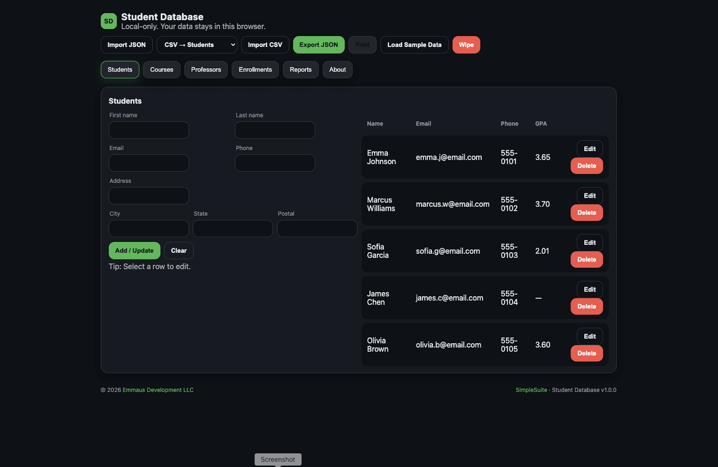The width and height of the screenshot is (718, 467).
Task: Click into the First name input field
Action: click(149, 130)
